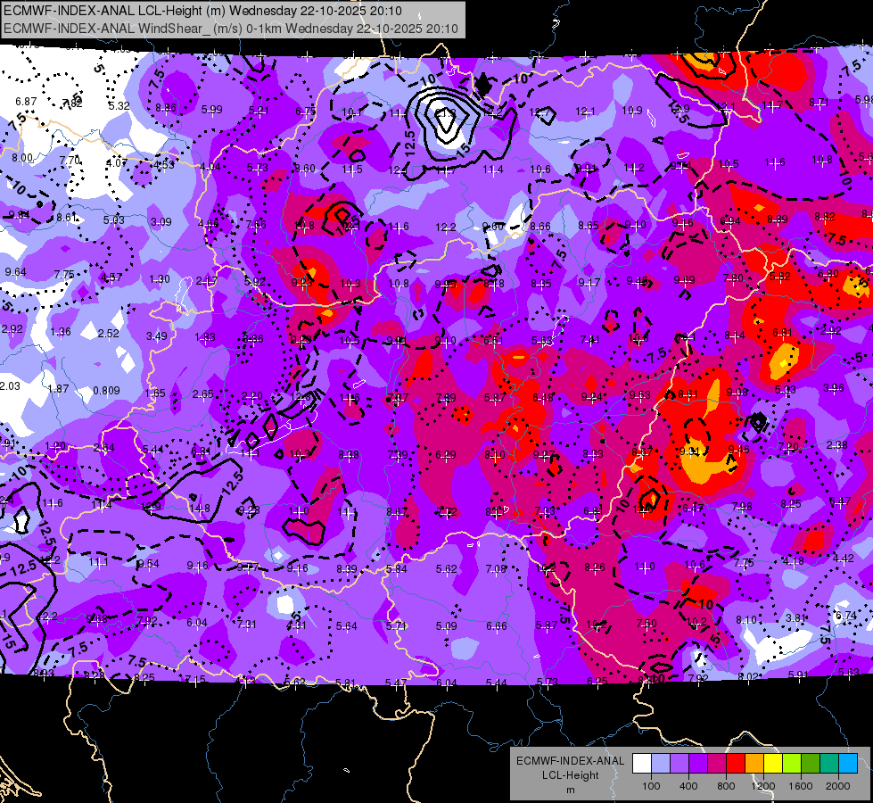Viewport: 873px width, 803px height.
Task: Click the wind shear value '3.96'
Action: pos(834,387)
